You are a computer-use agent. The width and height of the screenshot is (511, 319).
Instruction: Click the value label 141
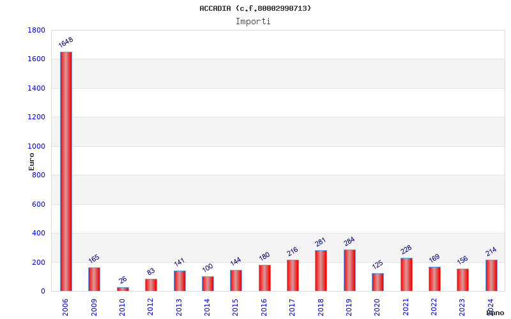(179, 262)
